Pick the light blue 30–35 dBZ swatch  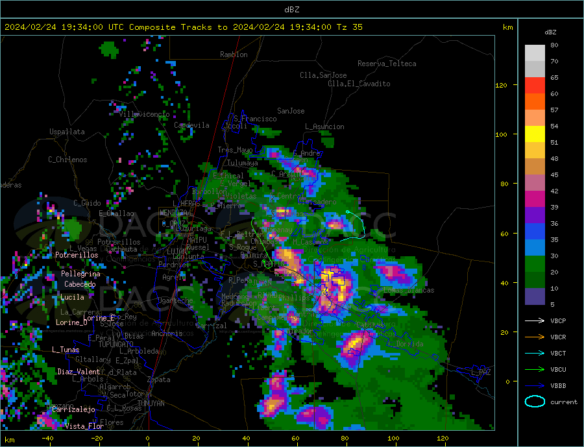click(x=535, y=248)
